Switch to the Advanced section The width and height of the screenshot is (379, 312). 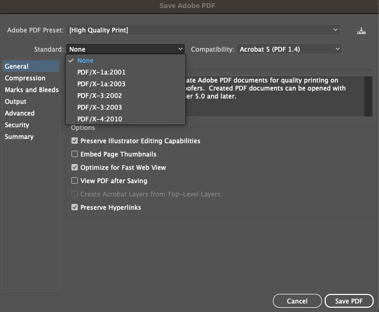pos(31,113)
